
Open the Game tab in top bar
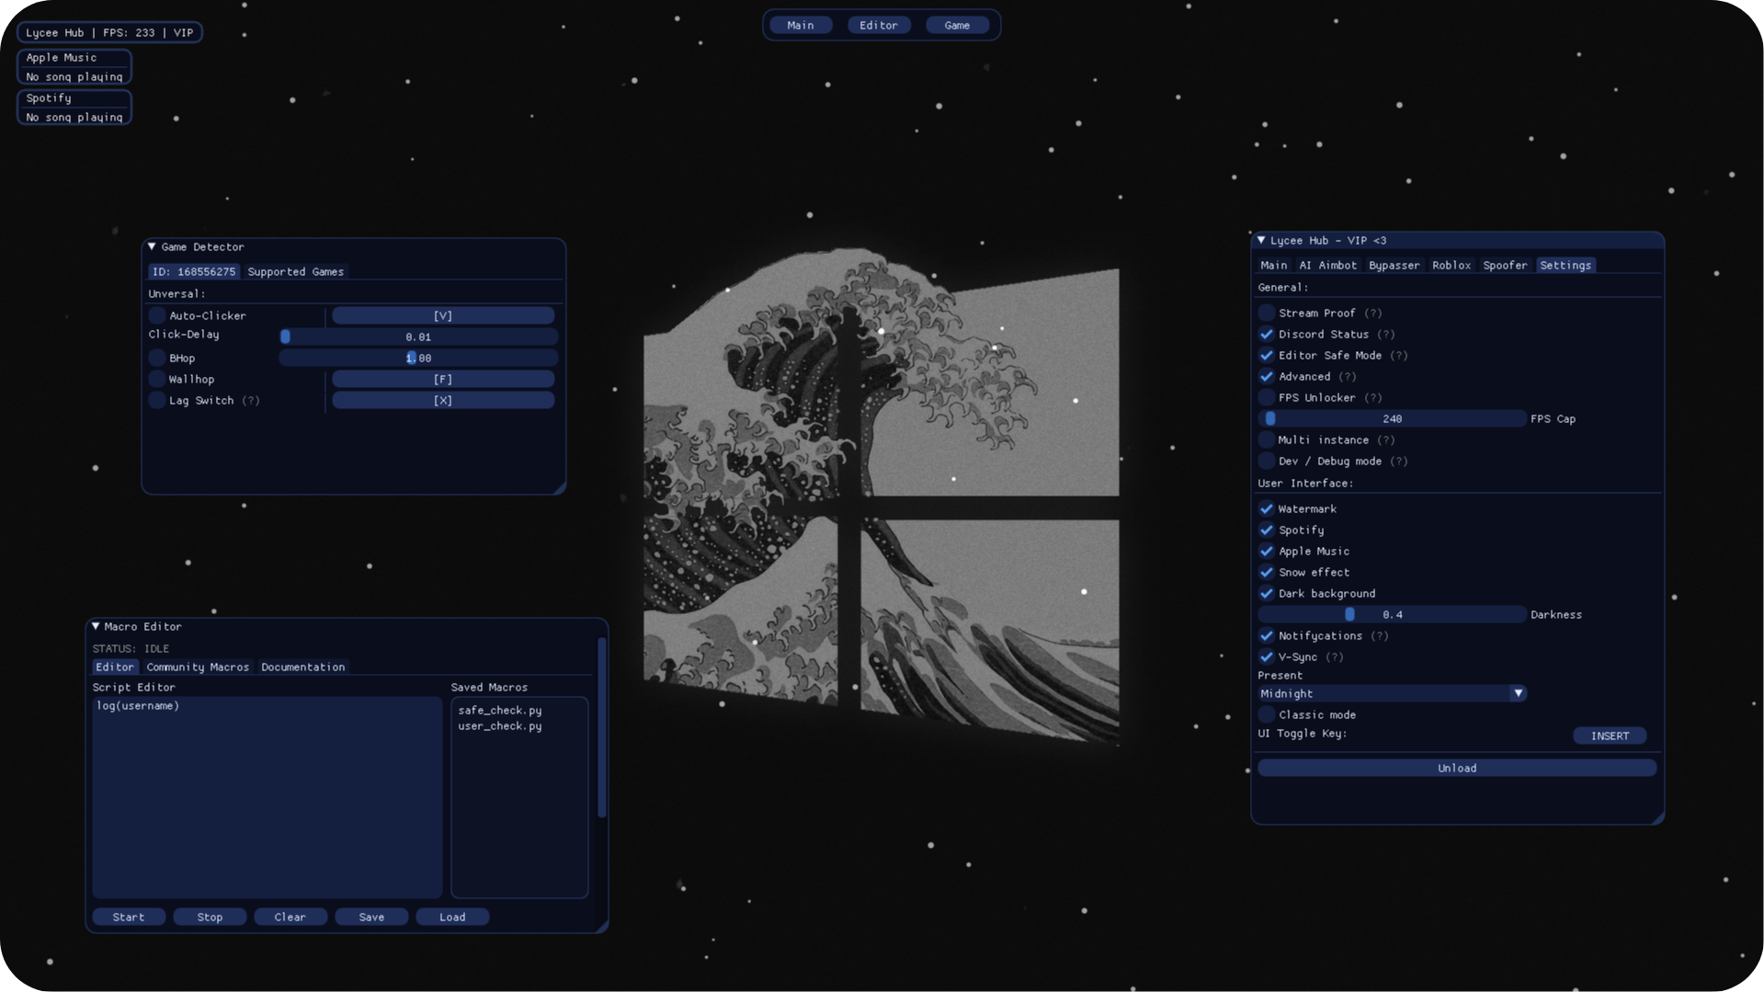[x=957, y=25]
